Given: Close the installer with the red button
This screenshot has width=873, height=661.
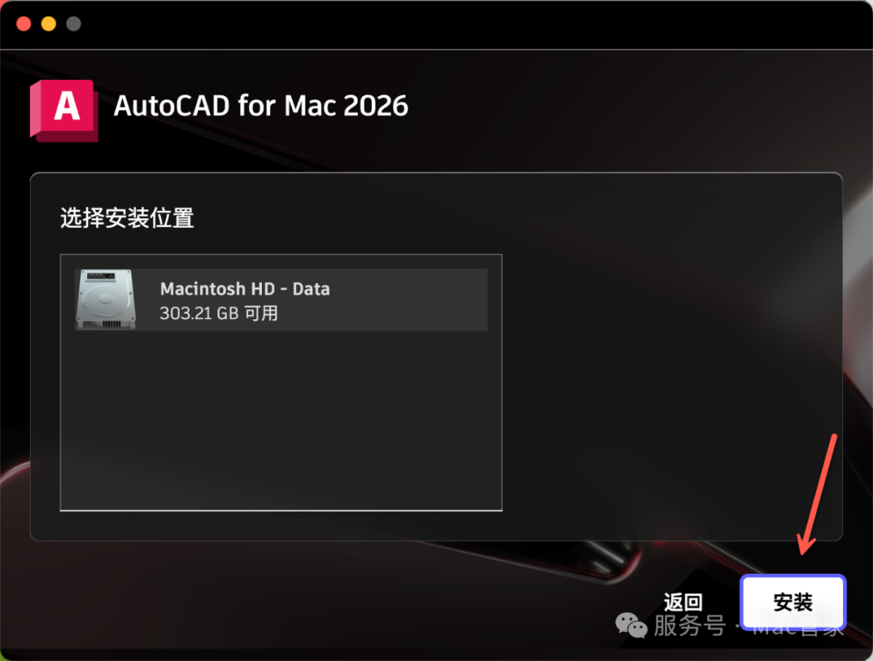Looking at the screenshot, I should click(23, 24).
